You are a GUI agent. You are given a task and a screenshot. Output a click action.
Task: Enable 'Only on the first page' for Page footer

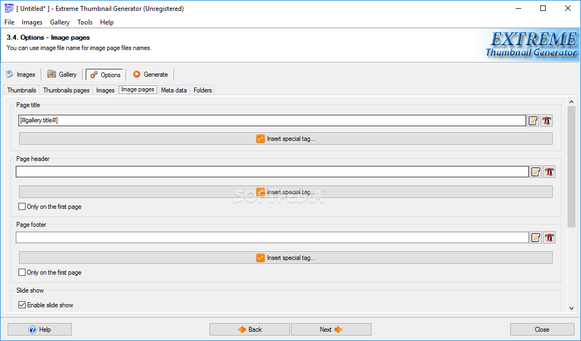click(x=22, y=272)
